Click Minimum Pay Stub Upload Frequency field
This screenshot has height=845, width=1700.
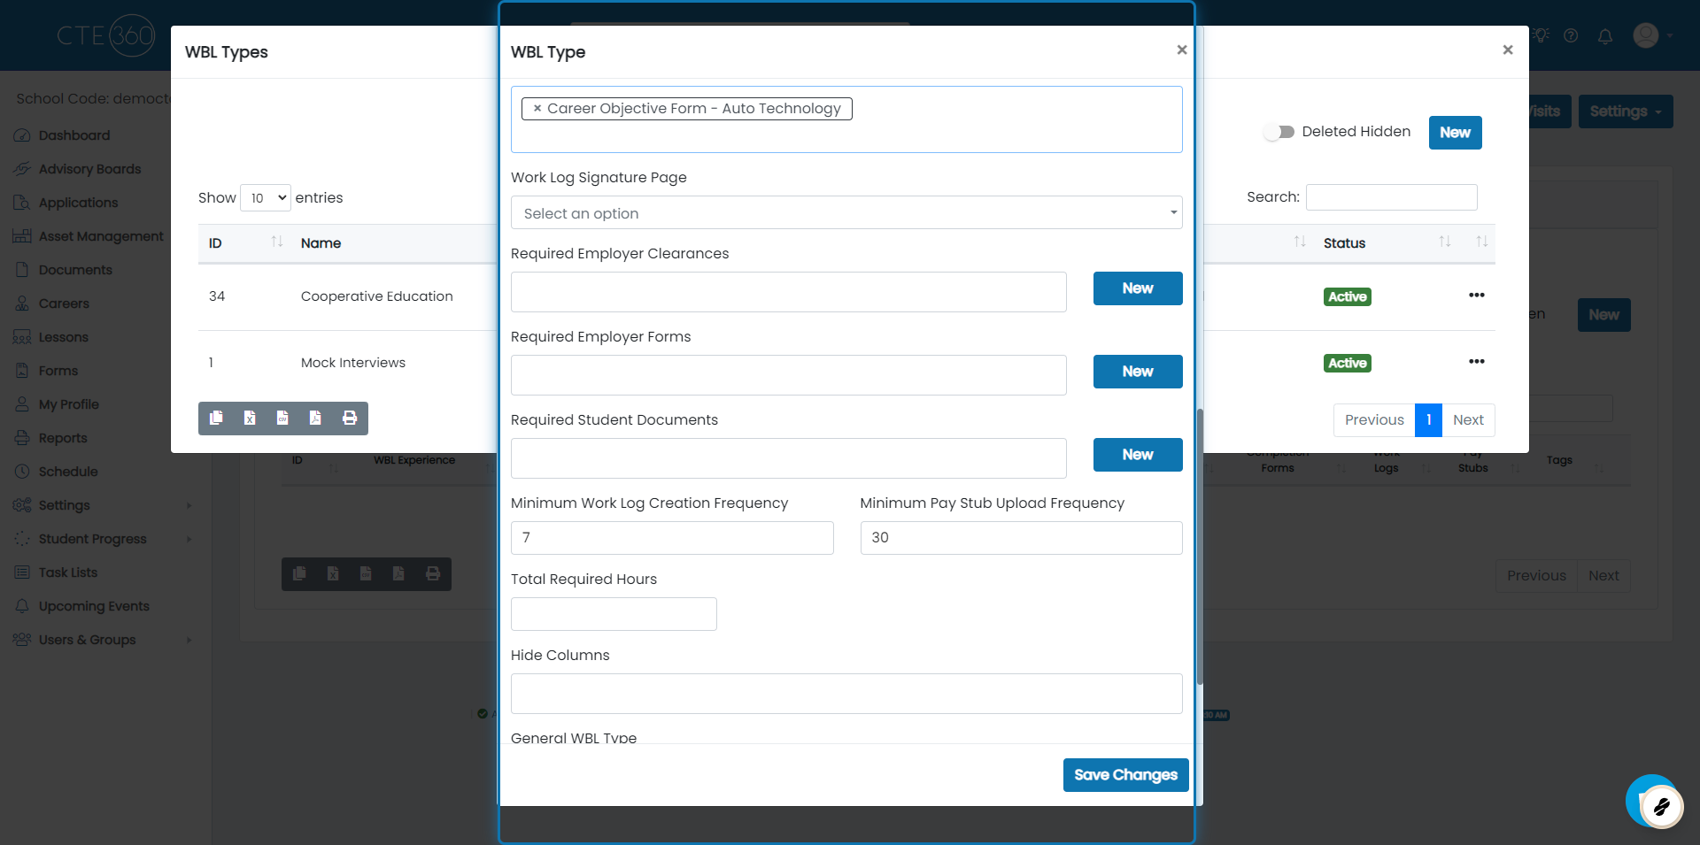click(1021, 538)
